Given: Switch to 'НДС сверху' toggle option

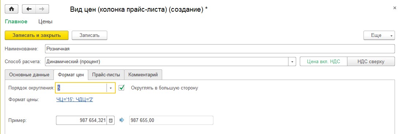Looking at the screenshot, I should click(371, 61).
